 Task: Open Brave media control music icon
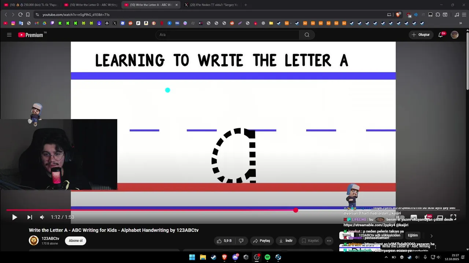tap(457, 15)
